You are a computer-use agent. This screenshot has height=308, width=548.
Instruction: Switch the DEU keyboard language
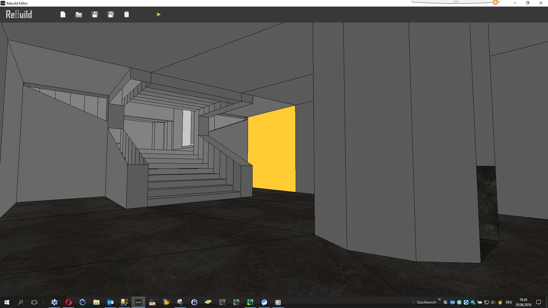(509, 302)
